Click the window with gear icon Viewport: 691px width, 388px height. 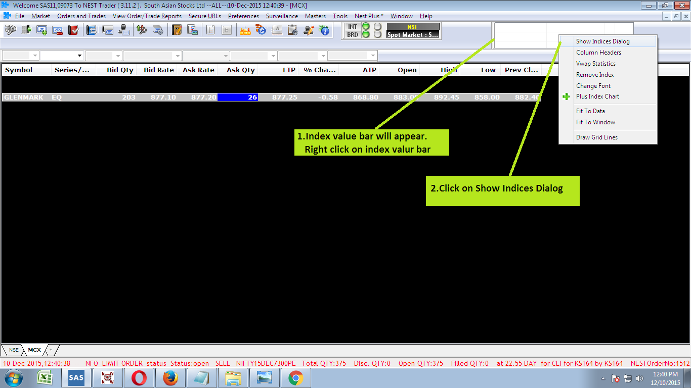click(x=158, y=30)
